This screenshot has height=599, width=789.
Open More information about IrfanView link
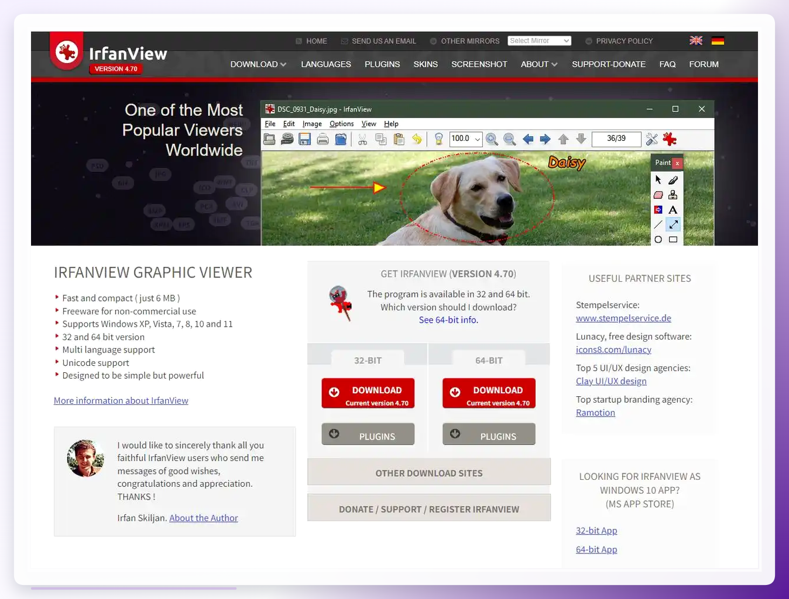[121, 400]
